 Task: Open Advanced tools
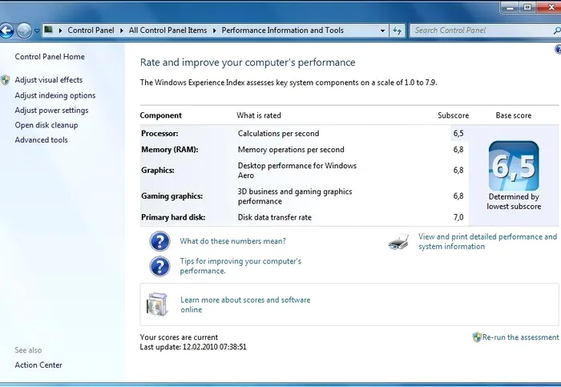[x=41, y=140]
